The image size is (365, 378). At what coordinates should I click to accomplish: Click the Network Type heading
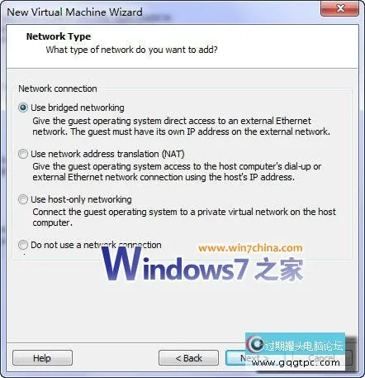pos(59,36)
